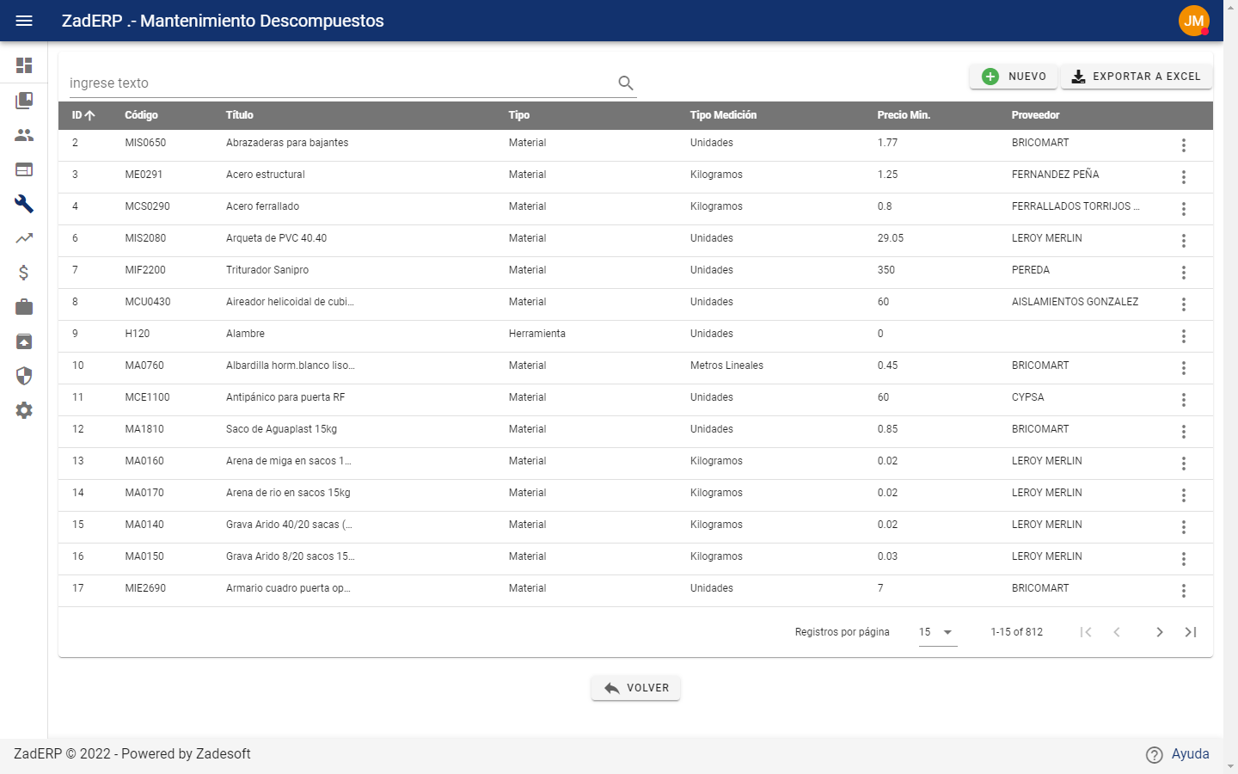Sort the table by ID column
The height and width of the screenshot is (774, 1238).
point(83,115)
